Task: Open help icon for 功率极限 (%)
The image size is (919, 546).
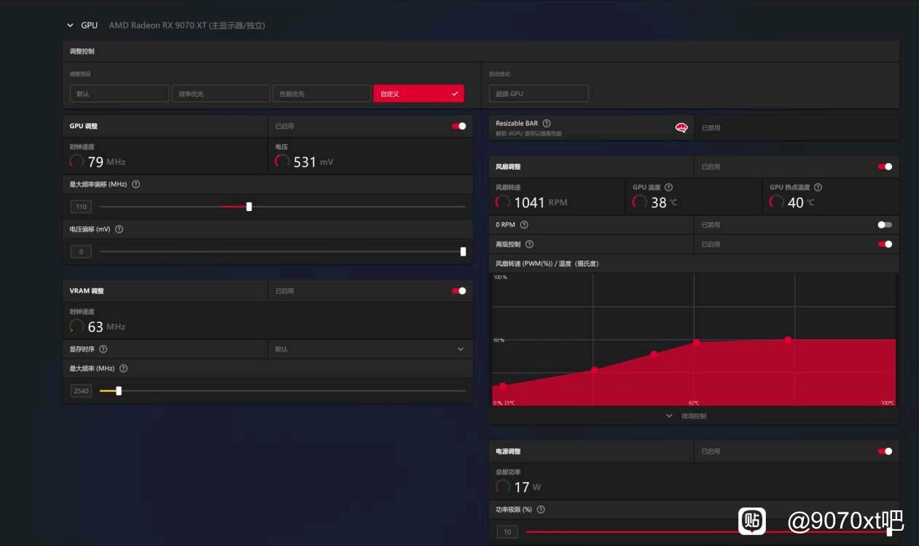Action: (541, 510)
